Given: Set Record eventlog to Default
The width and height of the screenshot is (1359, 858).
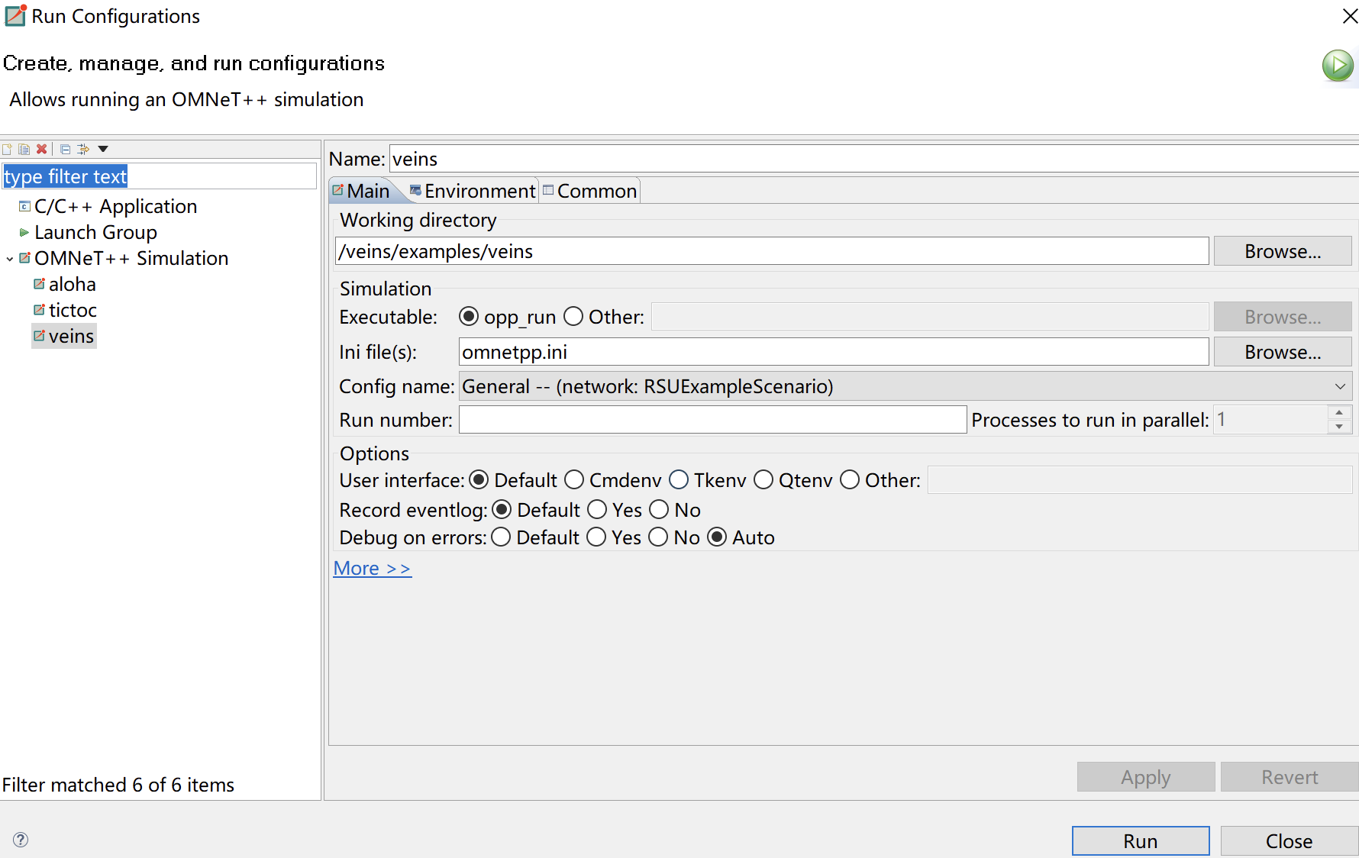Looking at the screenshot, I should click(x=502, y=510).
